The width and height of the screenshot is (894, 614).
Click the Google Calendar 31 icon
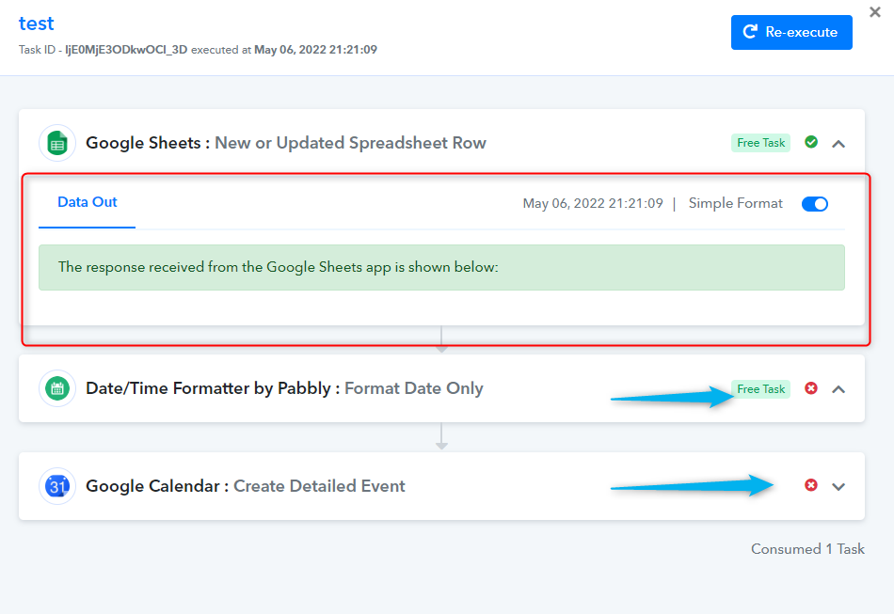coord(57,486)
